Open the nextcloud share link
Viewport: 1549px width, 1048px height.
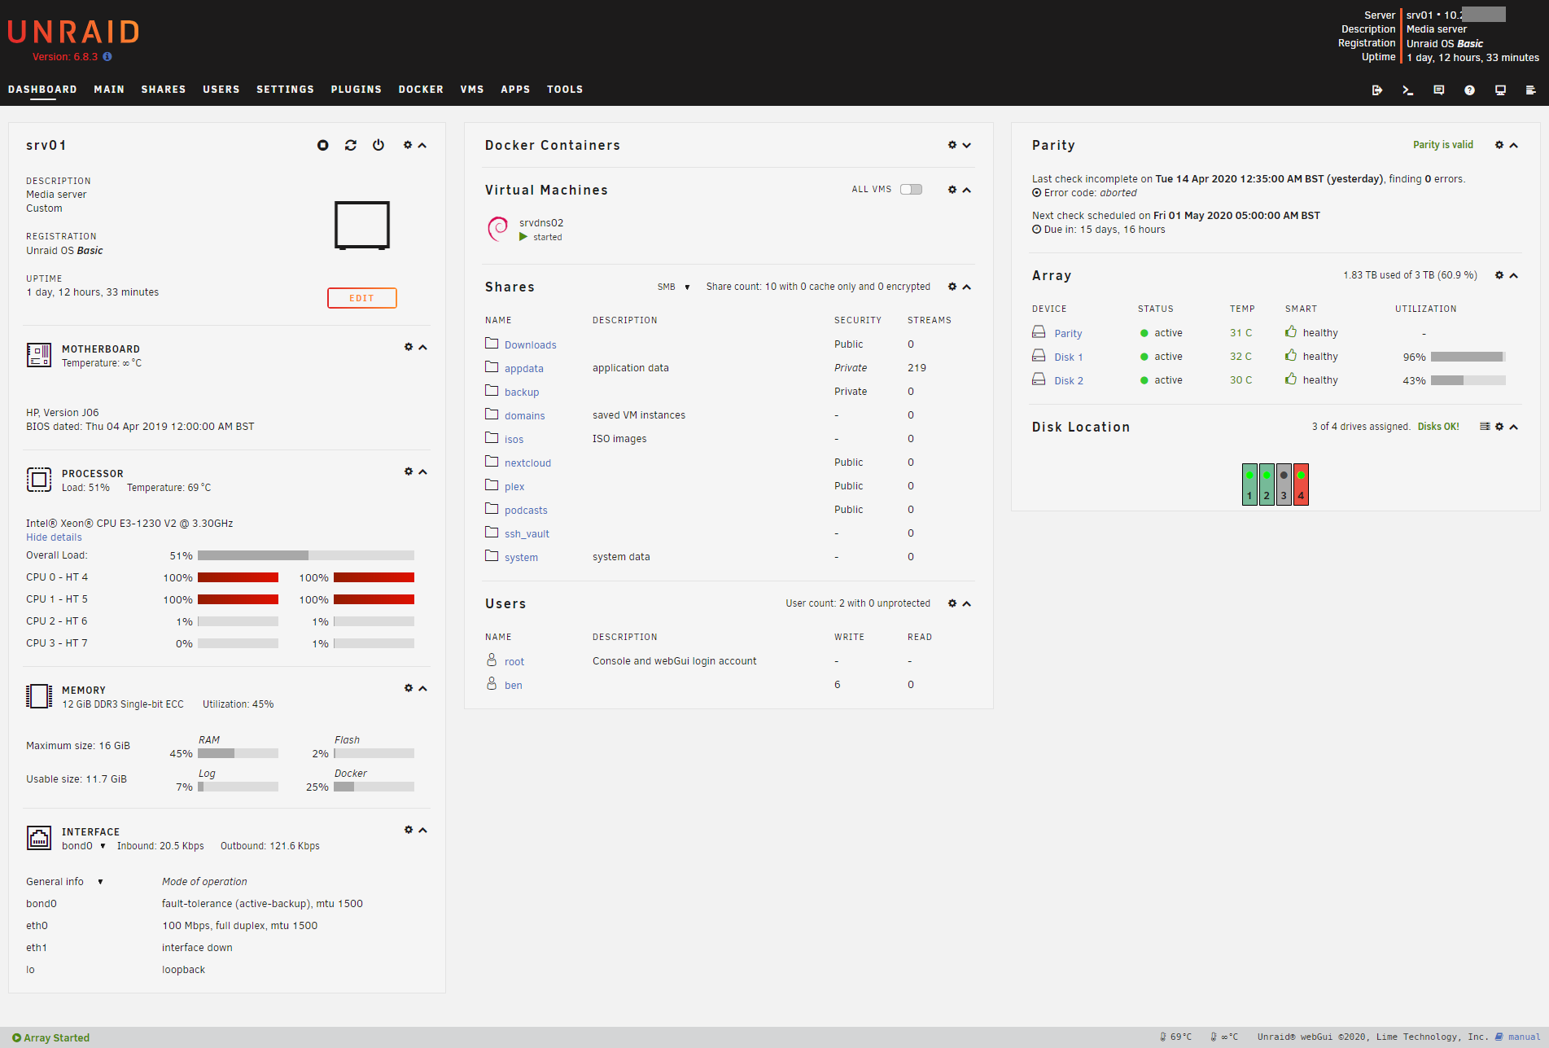click(x=527, y=463)
